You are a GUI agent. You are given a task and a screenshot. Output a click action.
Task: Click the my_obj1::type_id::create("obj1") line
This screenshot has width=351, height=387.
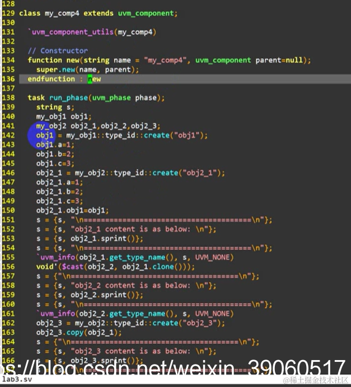pyautogui.click(x=122, y=135)
